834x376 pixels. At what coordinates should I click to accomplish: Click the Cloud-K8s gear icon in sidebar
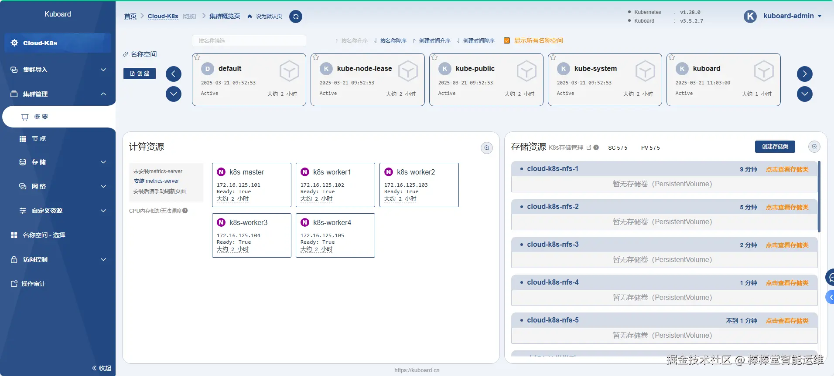(14, 43)
